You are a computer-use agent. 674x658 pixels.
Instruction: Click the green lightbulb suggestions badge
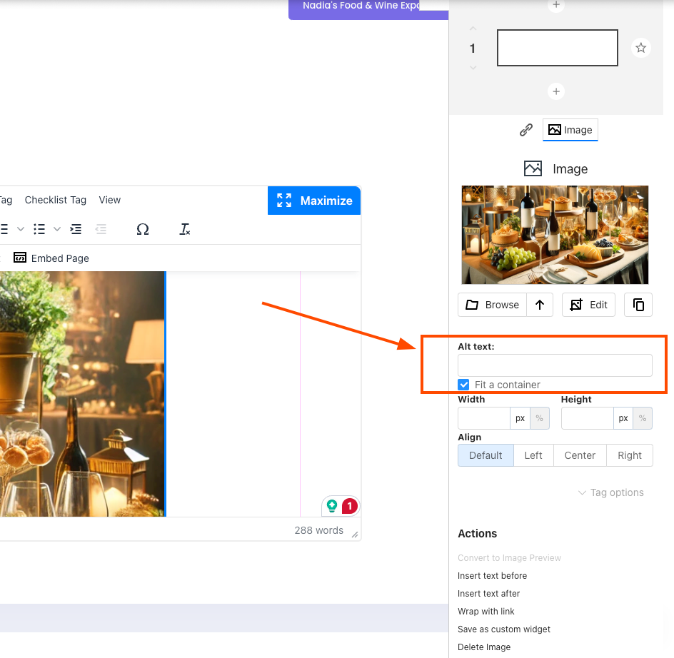[332, 506]
